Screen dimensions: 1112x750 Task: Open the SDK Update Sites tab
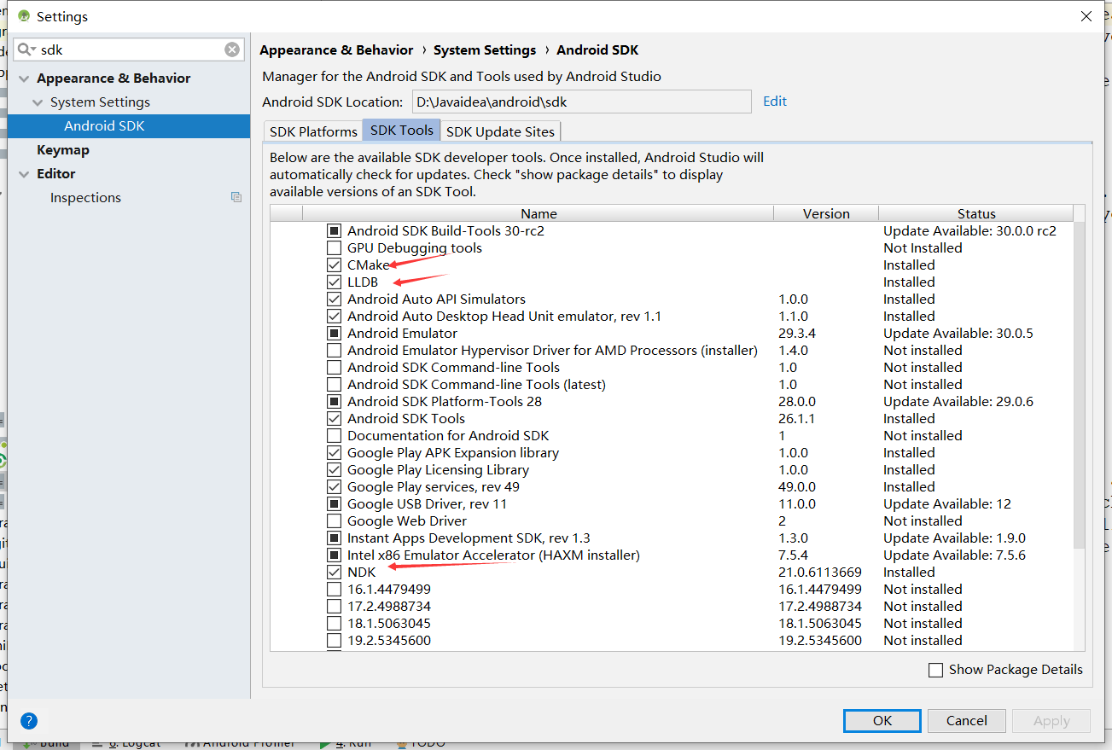pyautogui.click(x=501, y=131)
